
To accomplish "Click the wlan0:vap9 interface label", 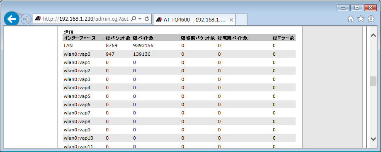I will click(77, 130).
